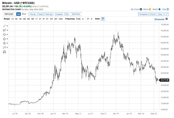
Task: Click the 29,273.80 current price label
Action: [x=164, y=80]
